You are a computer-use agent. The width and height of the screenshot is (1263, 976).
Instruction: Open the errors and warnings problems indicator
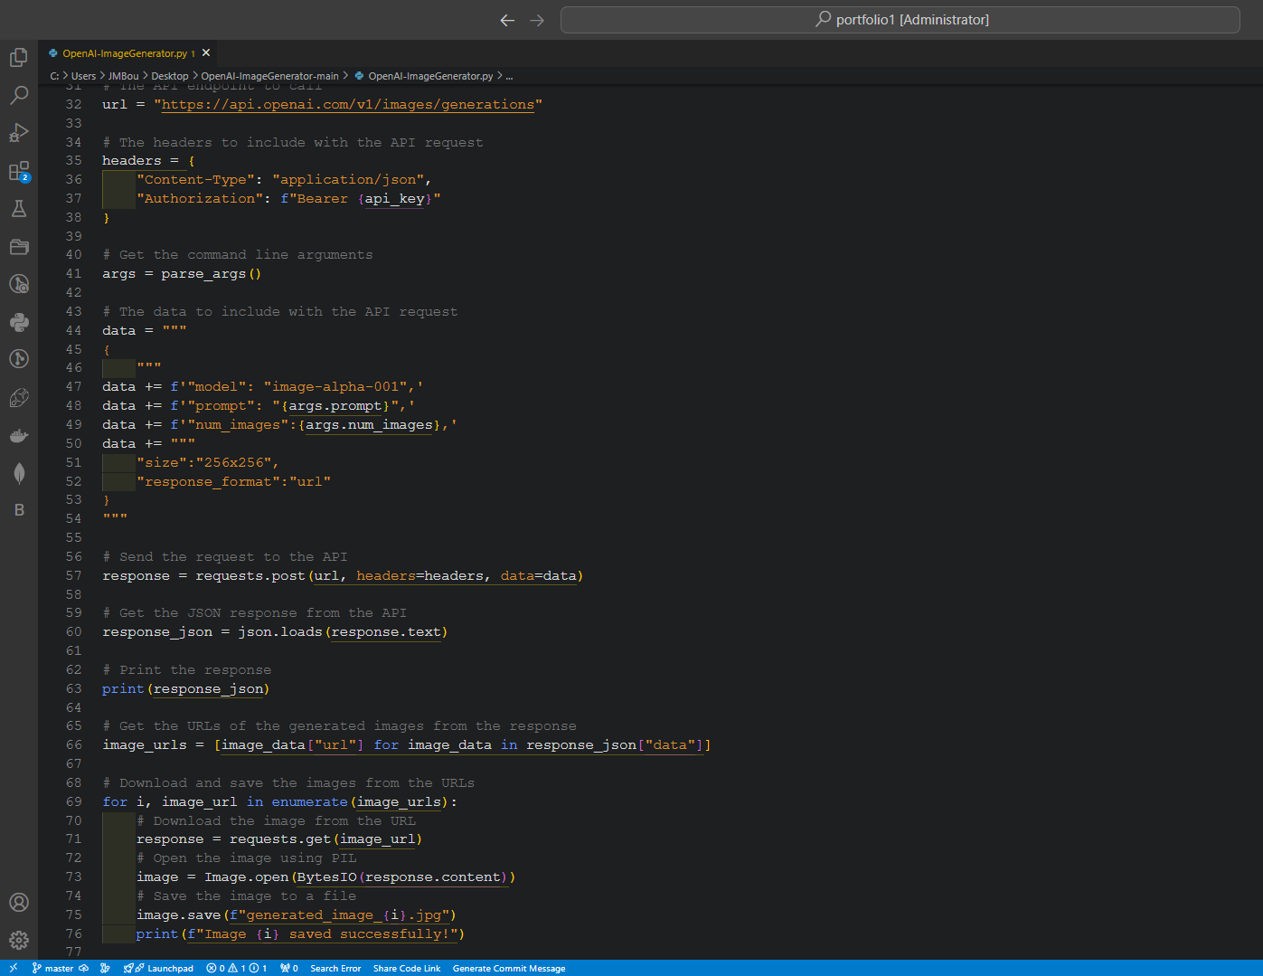tap(236, 968)
